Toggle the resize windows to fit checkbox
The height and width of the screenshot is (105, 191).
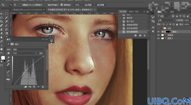[21, 5]
